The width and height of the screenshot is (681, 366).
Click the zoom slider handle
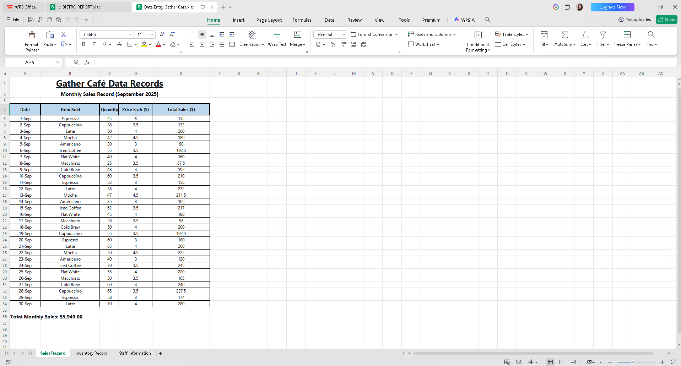click(x=633, y=362)
